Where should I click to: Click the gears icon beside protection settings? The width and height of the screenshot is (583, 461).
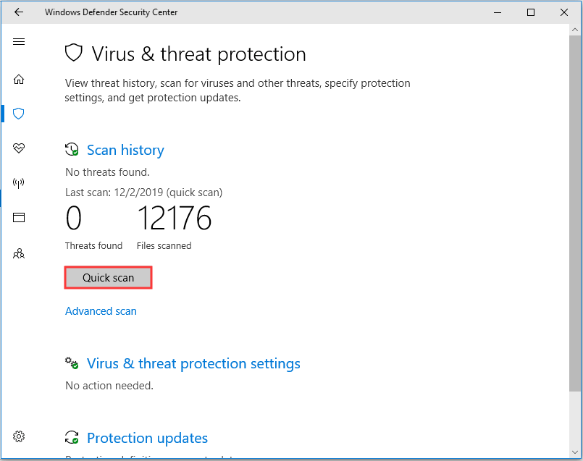(x=72, y=363)
